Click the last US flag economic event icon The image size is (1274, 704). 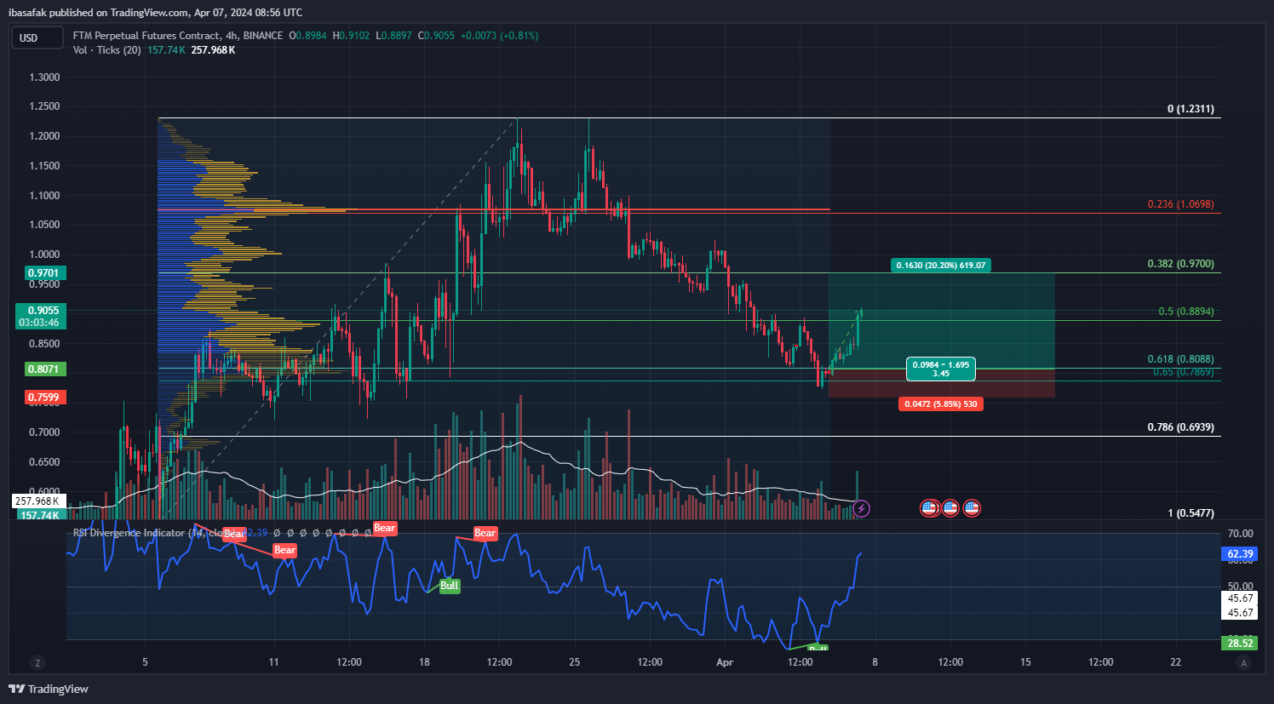tap(972, 508)
